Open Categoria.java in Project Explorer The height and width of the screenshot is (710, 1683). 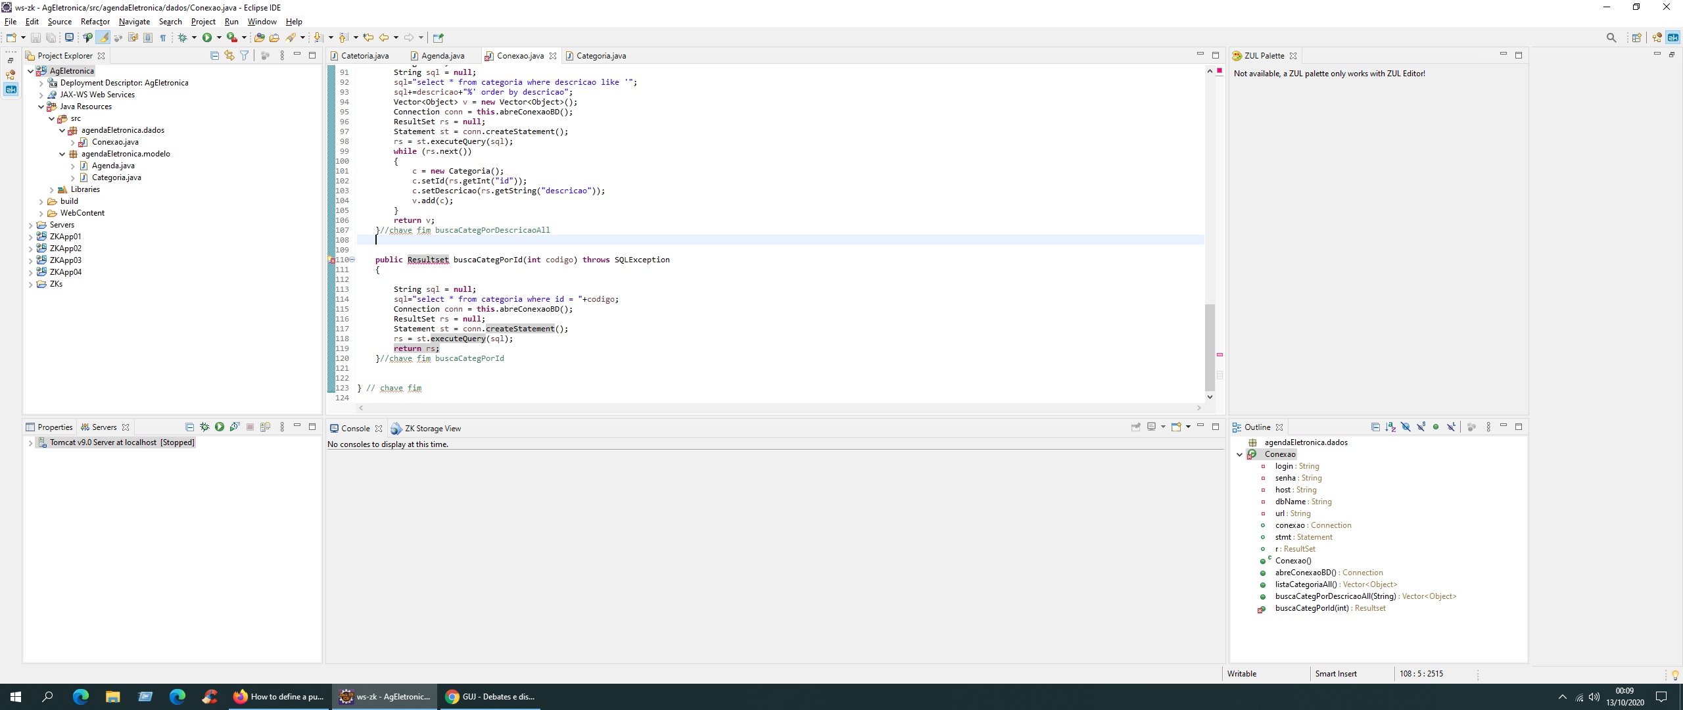[116, 177]
